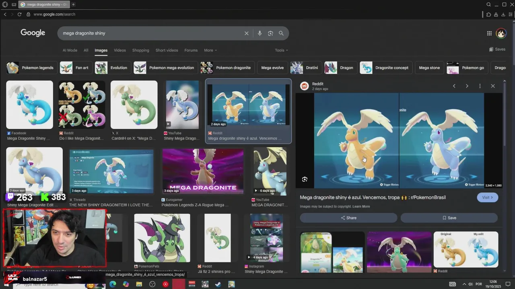Go back in browser history
Viewport: 515px width, 289px height.
[x=5, y=14]
